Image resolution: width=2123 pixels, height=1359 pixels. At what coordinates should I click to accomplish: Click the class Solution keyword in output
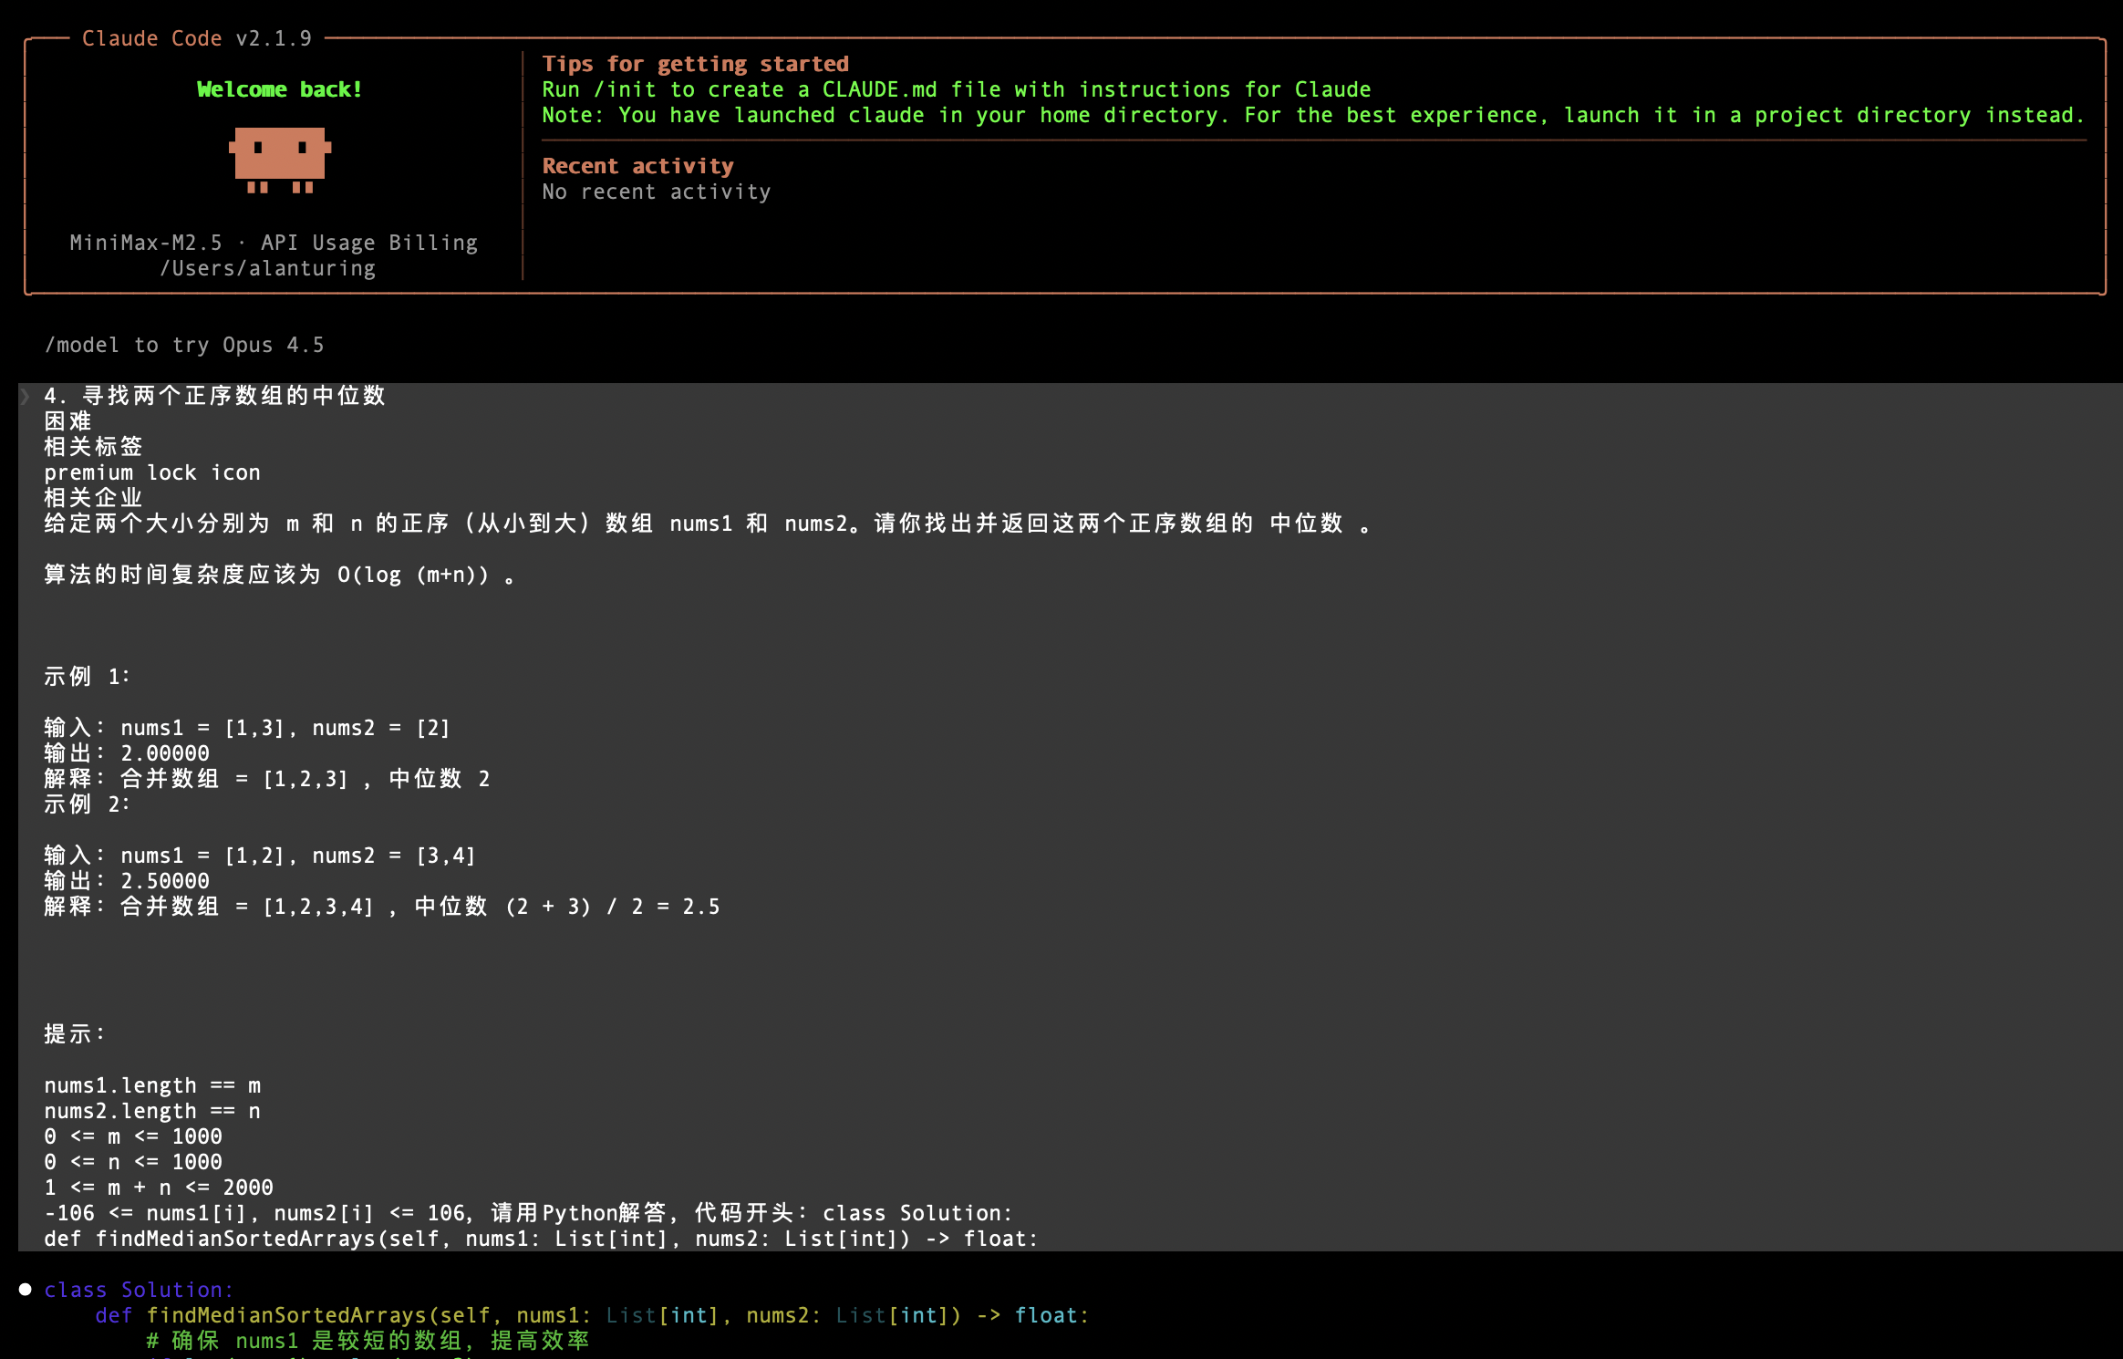pyautogui.click(x=139, y=1290)
